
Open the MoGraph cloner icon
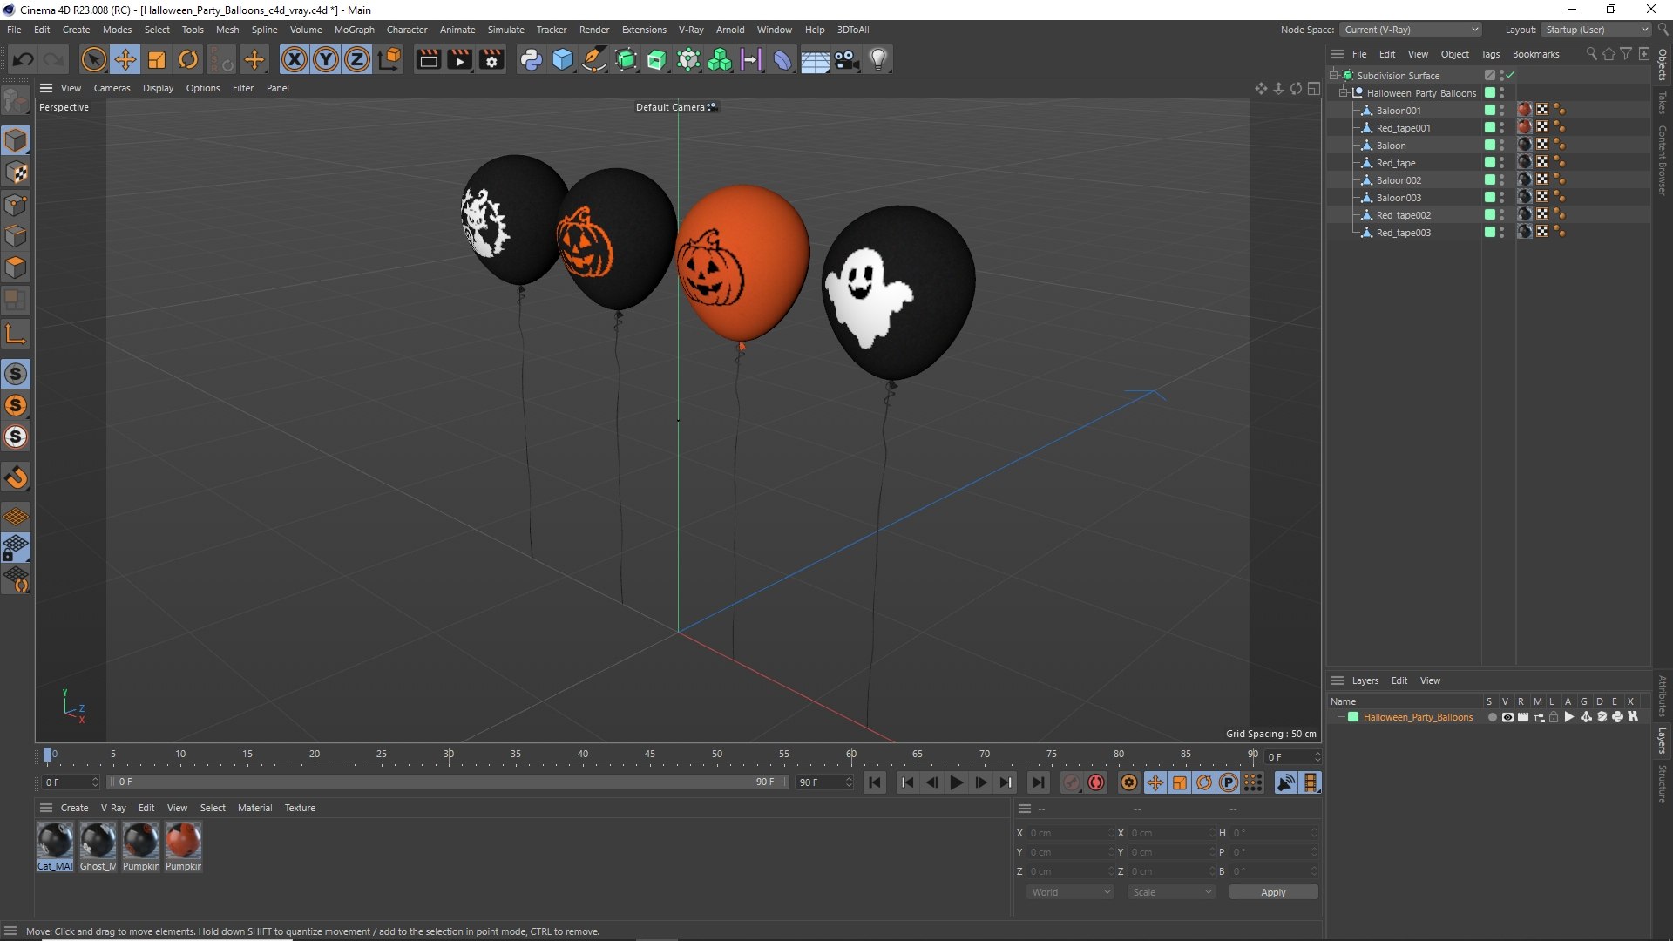(x=720, y=59)
